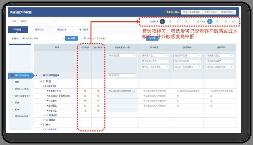Expand the 1.3 绿魔方 tree node
This screenshot has width=253, height=145.
click(x=44, y=120)
